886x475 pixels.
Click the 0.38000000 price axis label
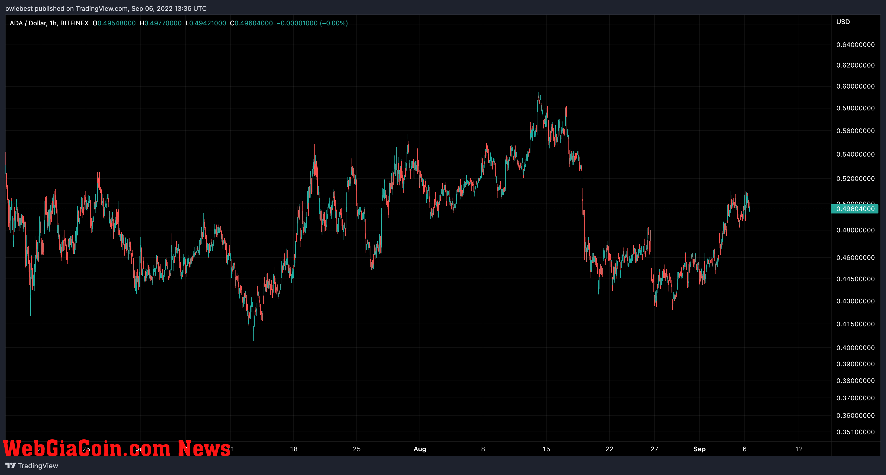coord(856,381)
